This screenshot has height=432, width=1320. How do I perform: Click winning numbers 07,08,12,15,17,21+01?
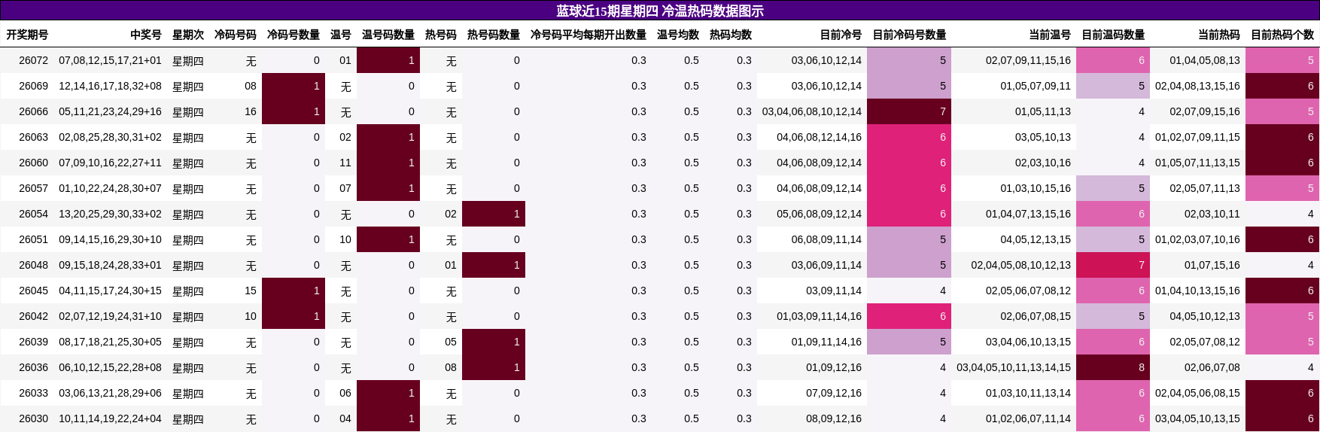click(x=110, y=60)
